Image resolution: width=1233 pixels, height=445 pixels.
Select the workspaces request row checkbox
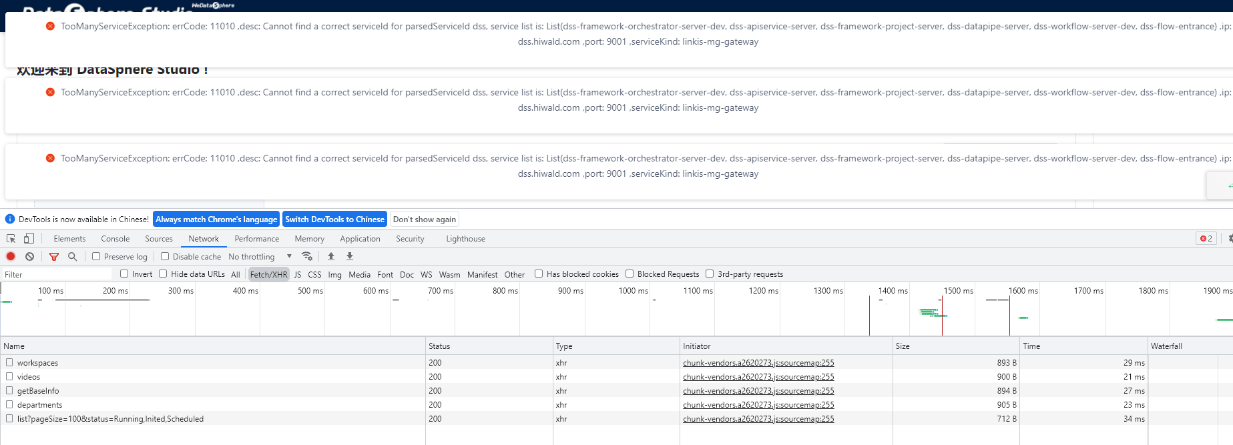(x=9, y=362)
